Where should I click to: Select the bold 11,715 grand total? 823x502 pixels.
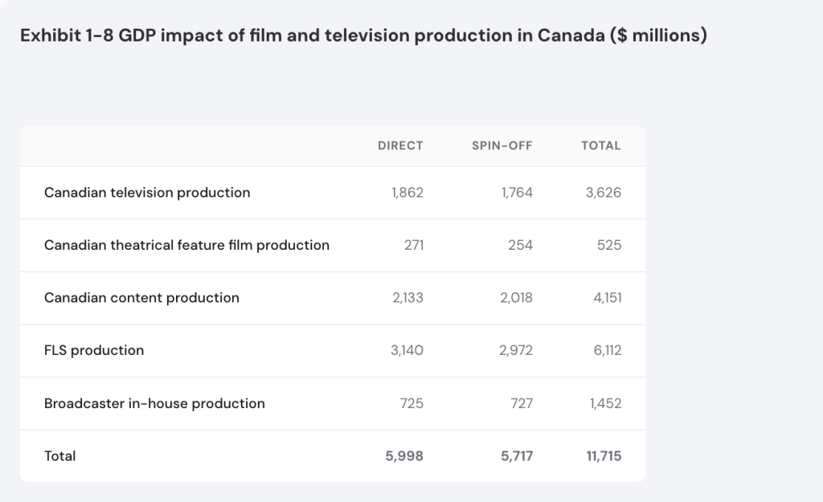click(x=604, y=456)
